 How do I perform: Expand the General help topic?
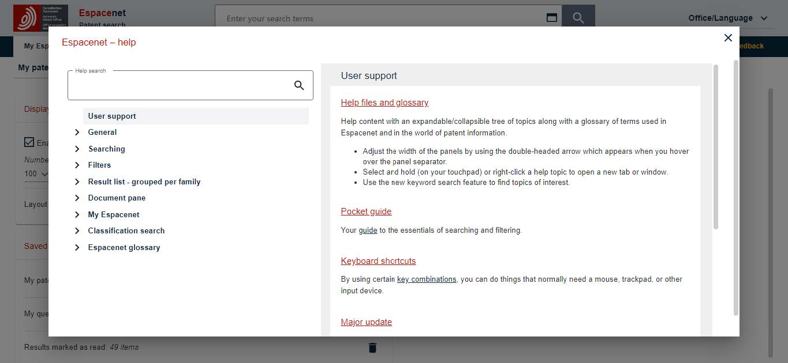click(x=77, y=133)
